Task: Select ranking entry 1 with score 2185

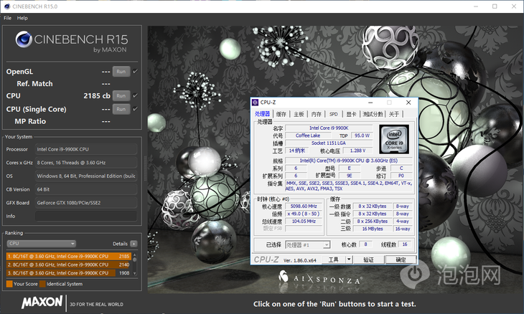Action: pyautogui.click(x=68, y=256)
